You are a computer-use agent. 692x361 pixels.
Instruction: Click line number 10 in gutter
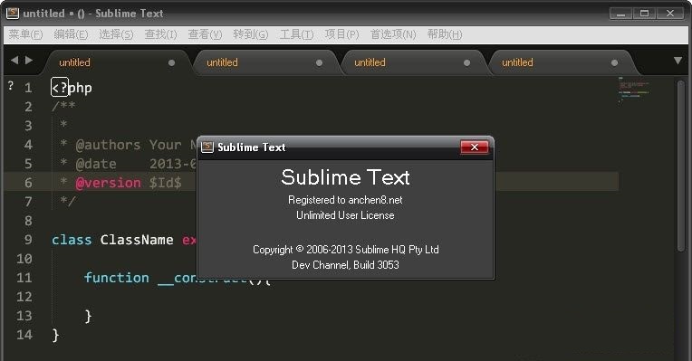(24, 258)
